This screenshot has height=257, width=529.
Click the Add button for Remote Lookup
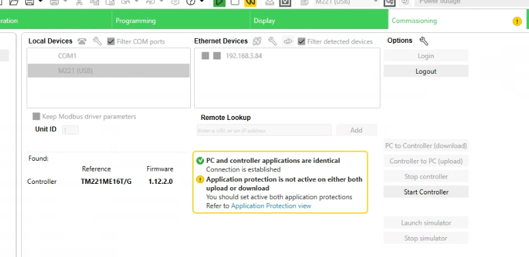coord(356,130)
